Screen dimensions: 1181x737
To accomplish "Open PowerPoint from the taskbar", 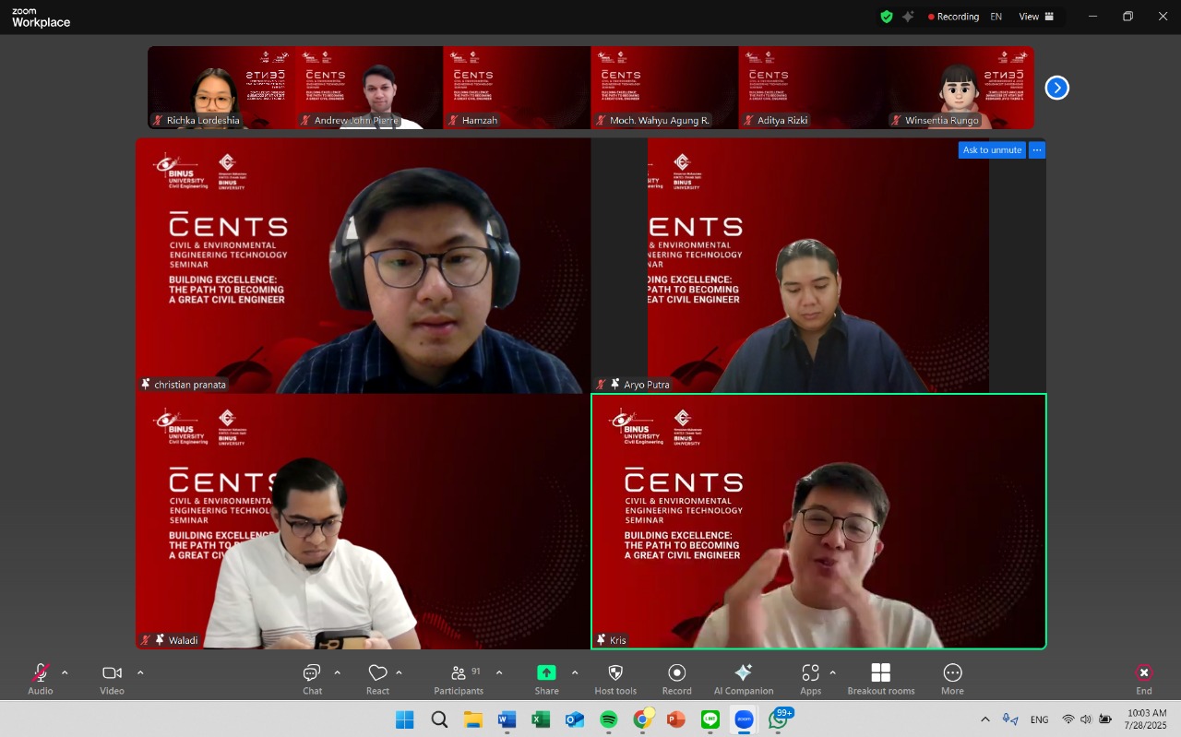I will 676,719.
